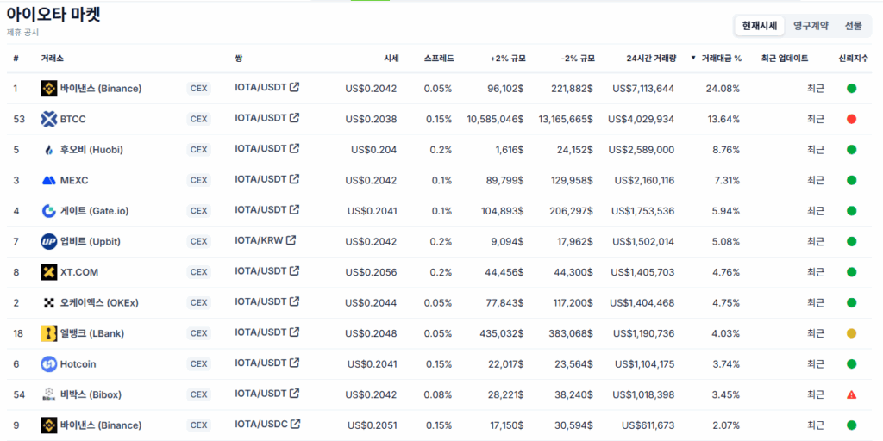The height and width of the screenshot is (441, 883).
Task: Click the MEXC exchange logo
Action: pos(49,180)
